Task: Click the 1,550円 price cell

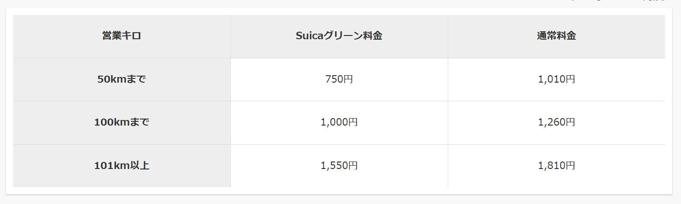Action: (339, 165)
